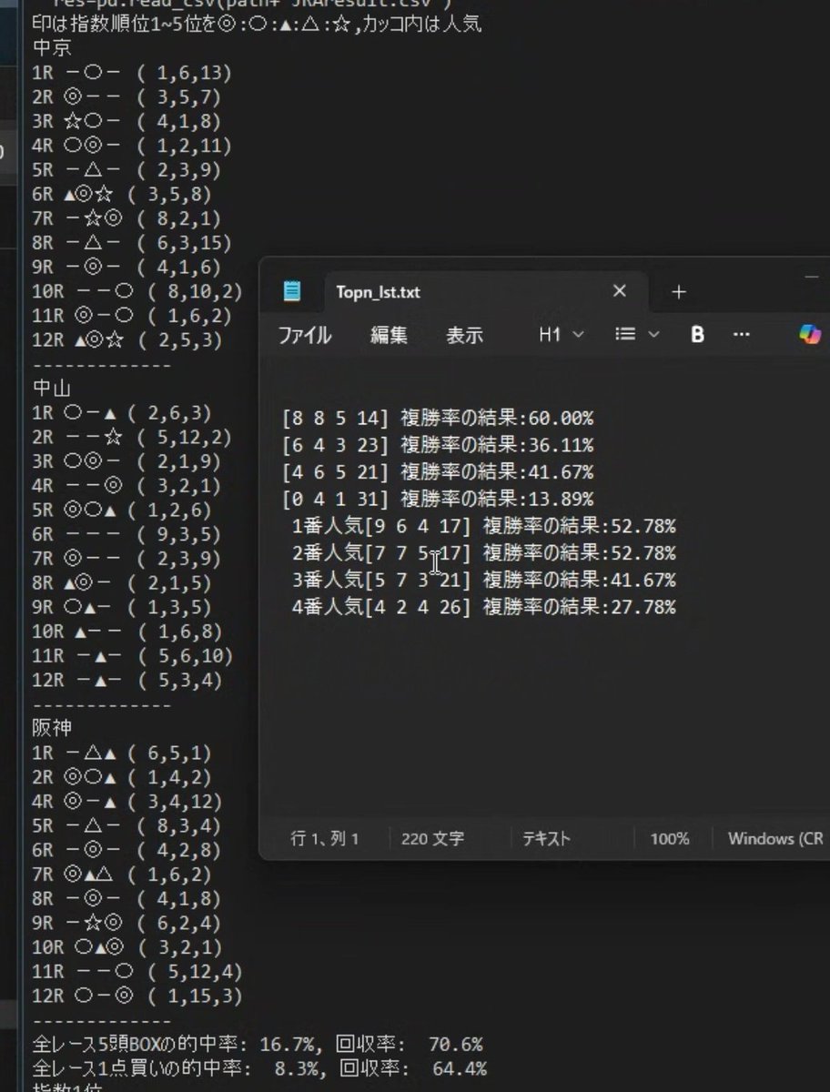Click the 4番人気[4 2 4 26] line
This screenshot has width=830, height=1092.
[x=483, y=607]
